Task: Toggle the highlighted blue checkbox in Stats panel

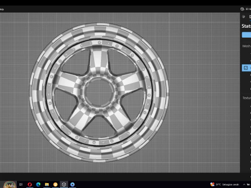Action: (x=246, y=68)
